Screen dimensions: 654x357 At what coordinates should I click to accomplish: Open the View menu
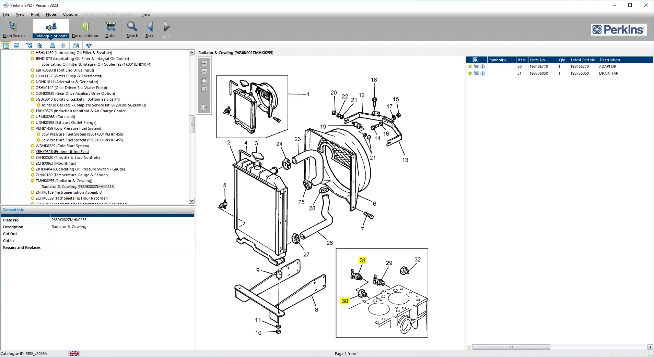point(20,14)
